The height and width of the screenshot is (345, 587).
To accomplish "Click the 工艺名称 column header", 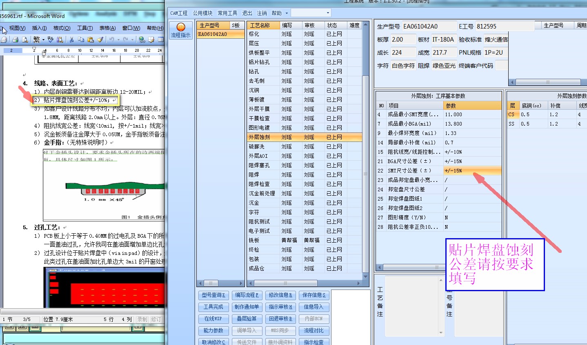I will tap(264, 25).
